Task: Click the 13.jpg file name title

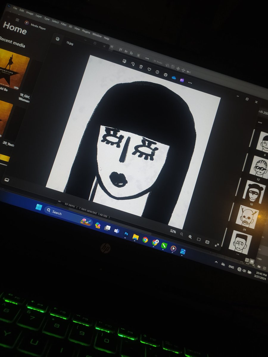Action: click(x=70, y=43)
